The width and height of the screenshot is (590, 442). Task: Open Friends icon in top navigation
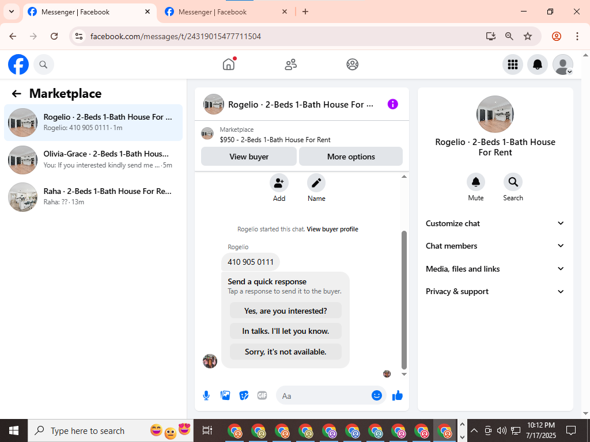[x=290, y=64]
